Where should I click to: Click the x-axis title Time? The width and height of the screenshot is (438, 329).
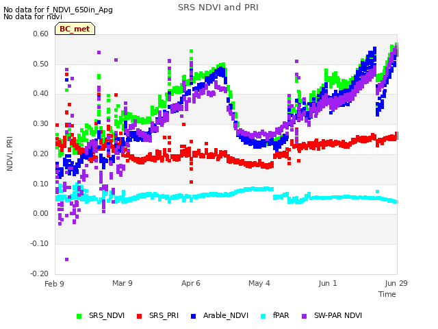(387, 294)
